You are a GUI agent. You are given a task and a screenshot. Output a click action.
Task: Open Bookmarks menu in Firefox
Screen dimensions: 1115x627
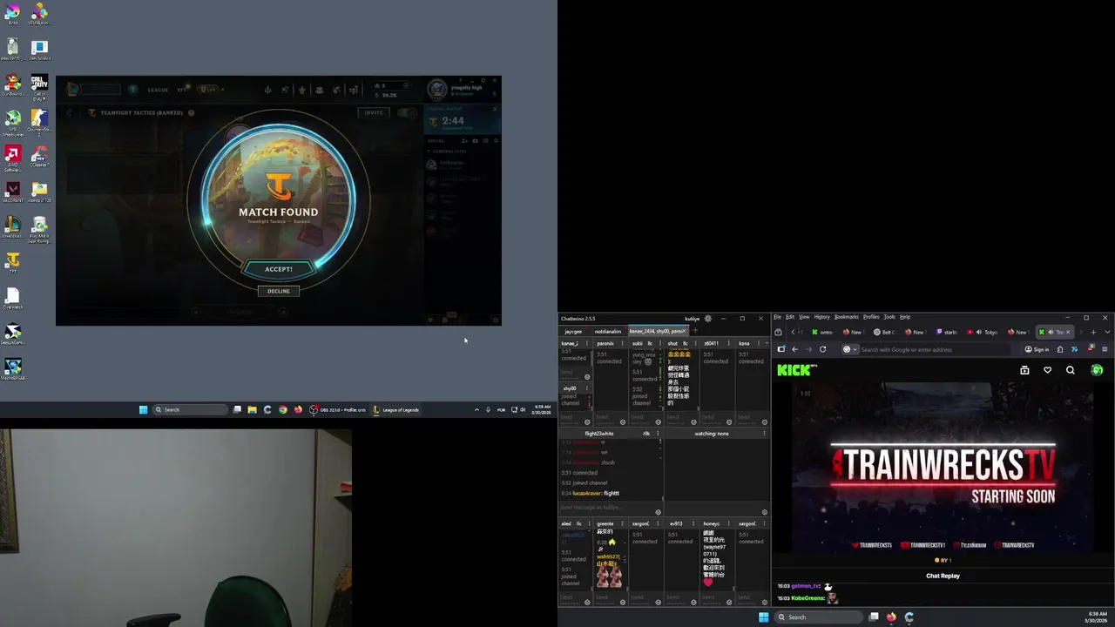pos(846,317)
